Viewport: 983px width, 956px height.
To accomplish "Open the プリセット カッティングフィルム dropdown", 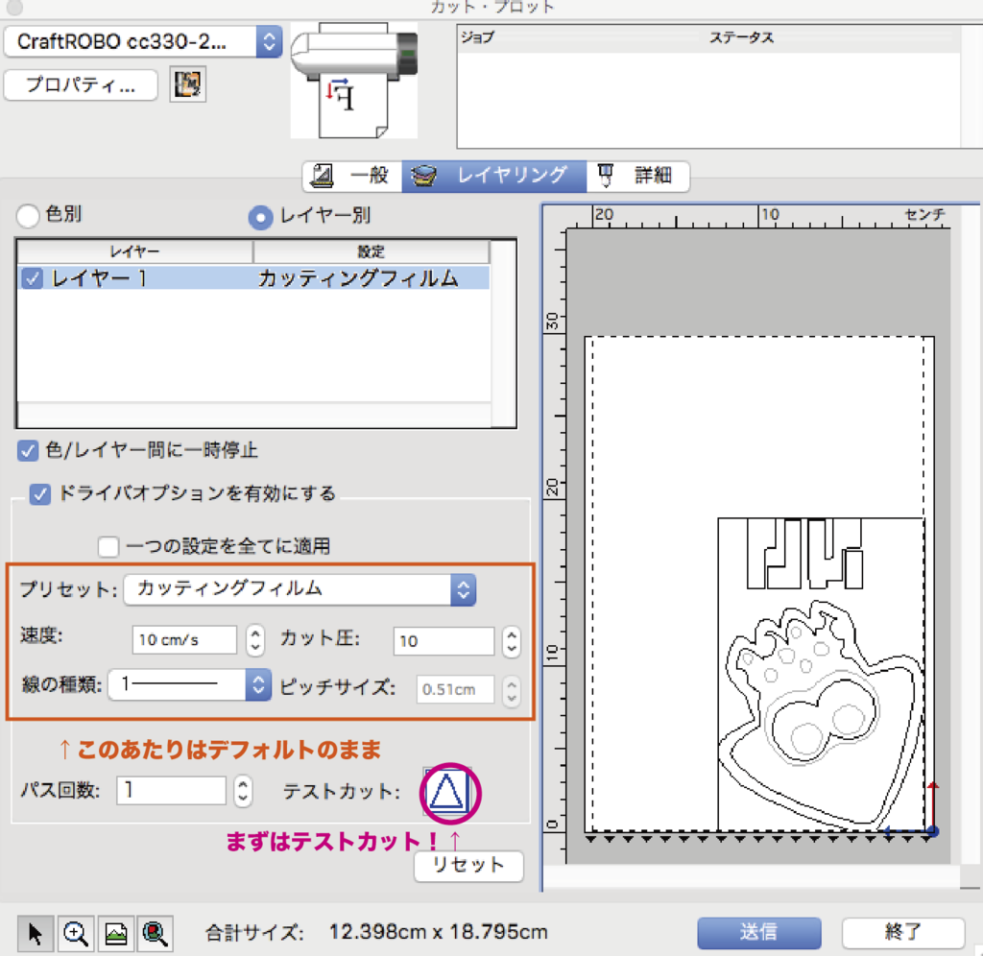I will (x=300, y=589).
